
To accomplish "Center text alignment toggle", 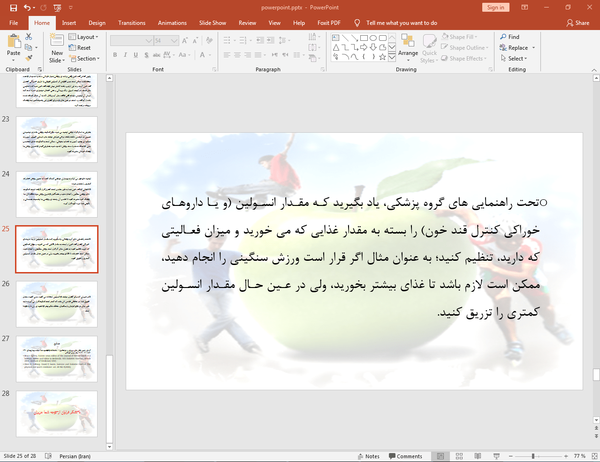I will tap(237, 55).
